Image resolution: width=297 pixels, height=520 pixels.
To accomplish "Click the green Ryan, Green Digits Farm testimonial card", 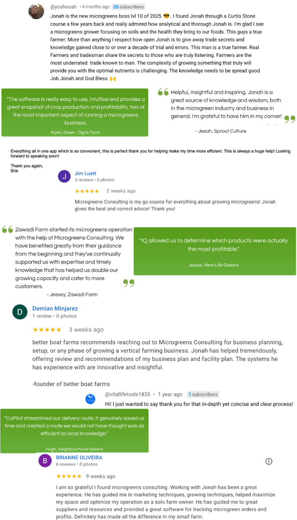I will (x=75, y=113).
